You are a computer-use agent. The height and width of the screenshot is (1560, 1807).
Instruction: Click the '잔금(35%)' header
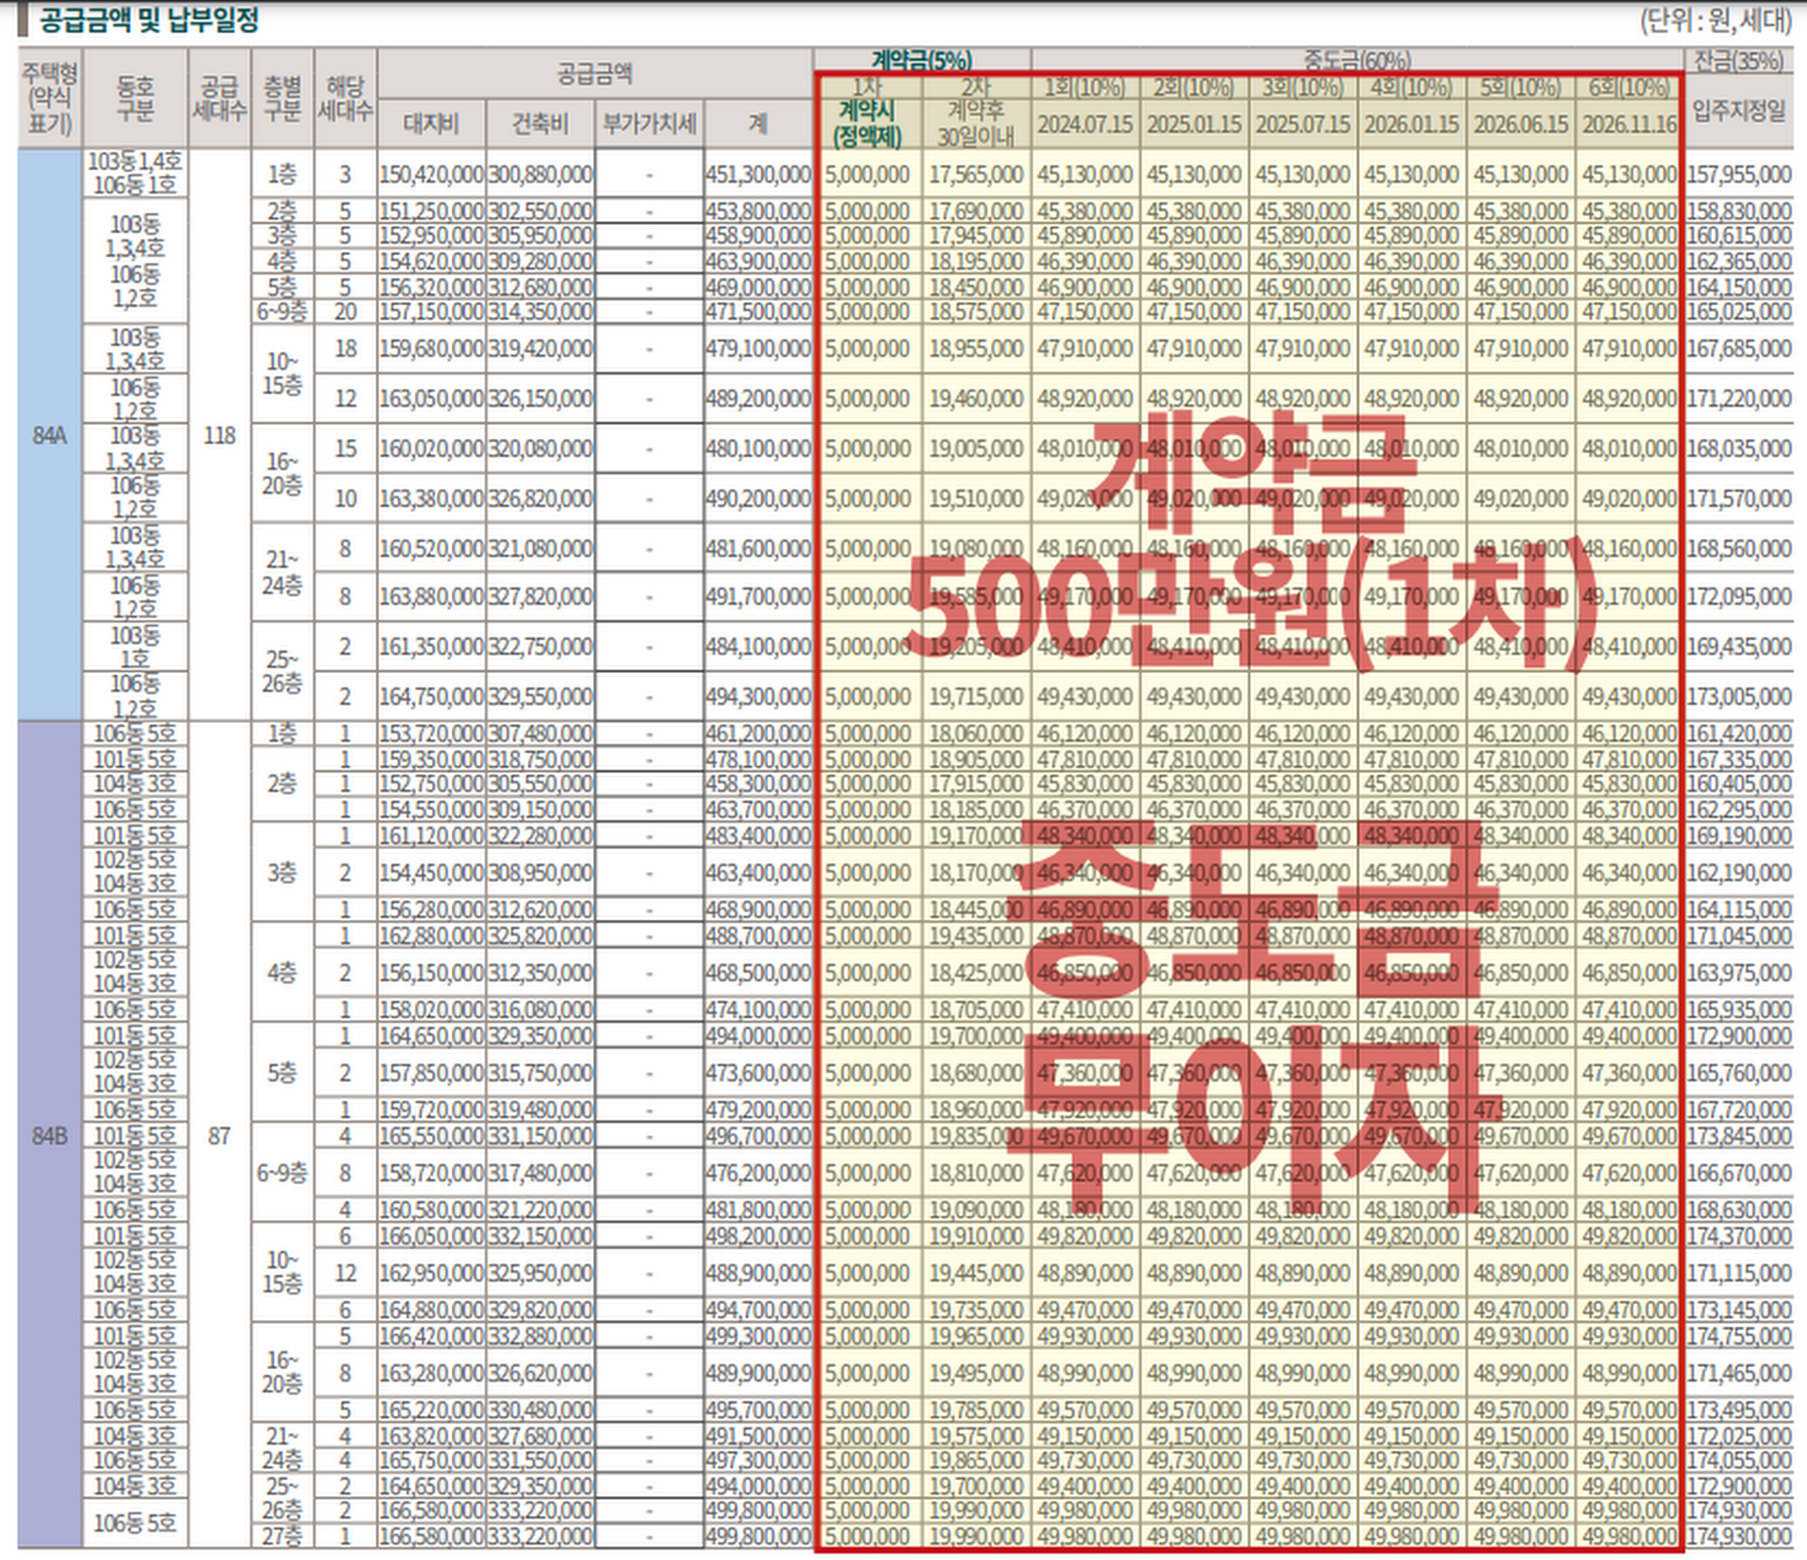point(1738,61)
